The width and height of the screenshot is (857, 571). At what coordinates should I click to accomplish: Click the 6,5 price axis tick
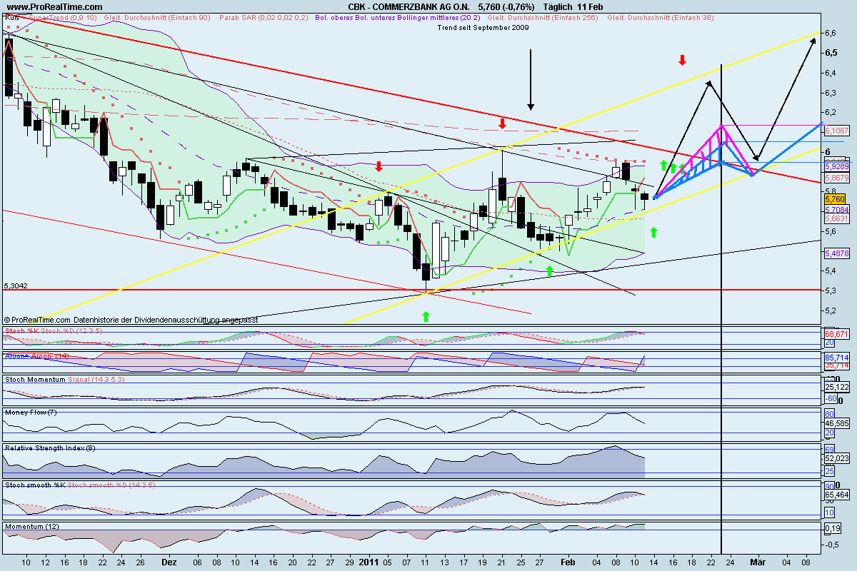point(831,53)
